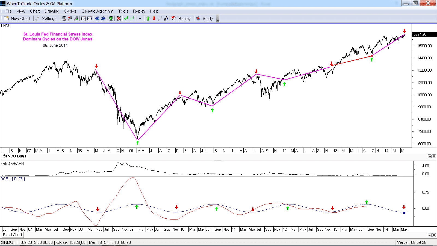437x246 pixels.
Task: Click the bright green bars chart icon
Action: 126,18
